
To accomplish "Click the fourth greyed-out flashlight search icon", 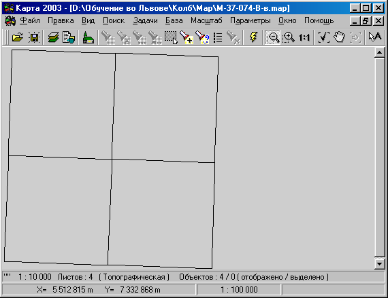I will 155,37.
